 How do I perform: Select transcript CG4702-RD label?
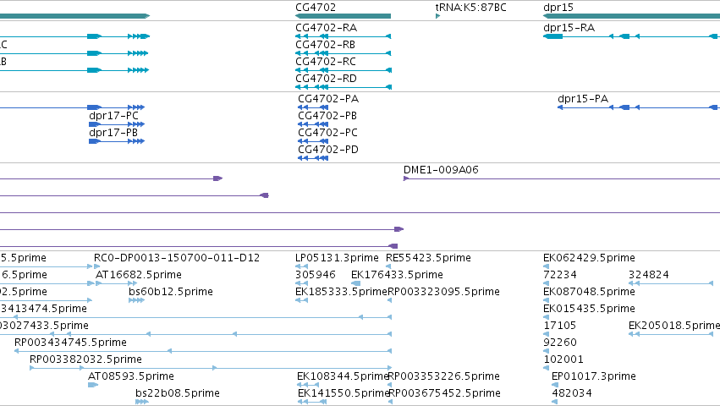pyautogui.click(x=326, y=79)
